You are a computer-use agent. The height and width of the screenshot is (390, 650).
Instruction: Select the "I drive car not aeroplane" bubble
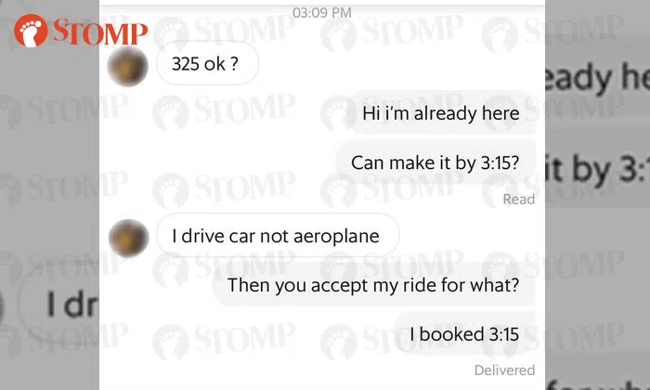tap(276, 236)
